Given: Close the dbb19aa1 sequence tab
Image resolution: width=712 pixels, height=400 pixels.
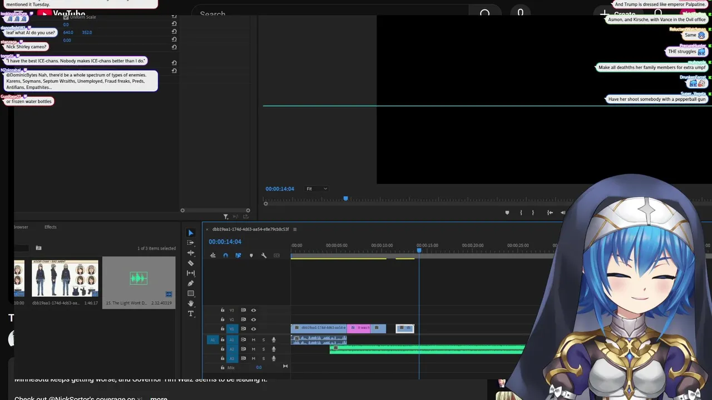Looking at the screenshot, I should point(207,229).
